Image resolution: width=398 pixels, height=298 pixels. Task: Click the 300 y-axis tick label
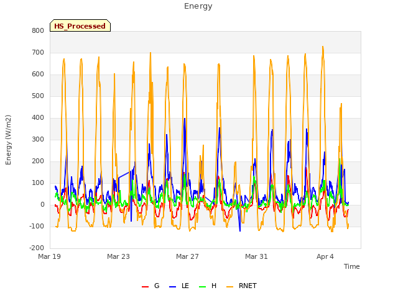tap(38, 140)
